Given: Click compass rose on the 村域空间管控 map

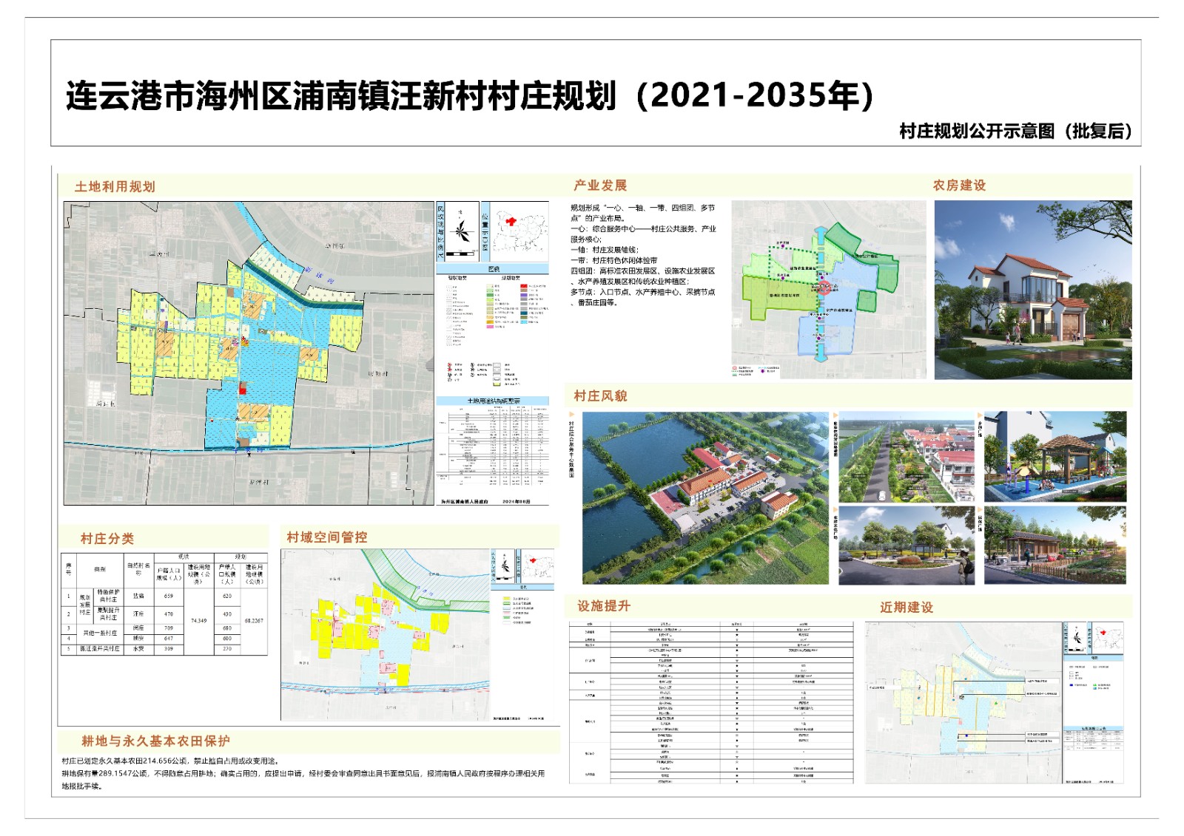Looking at the screenshot, I should [x=505, y=567].
